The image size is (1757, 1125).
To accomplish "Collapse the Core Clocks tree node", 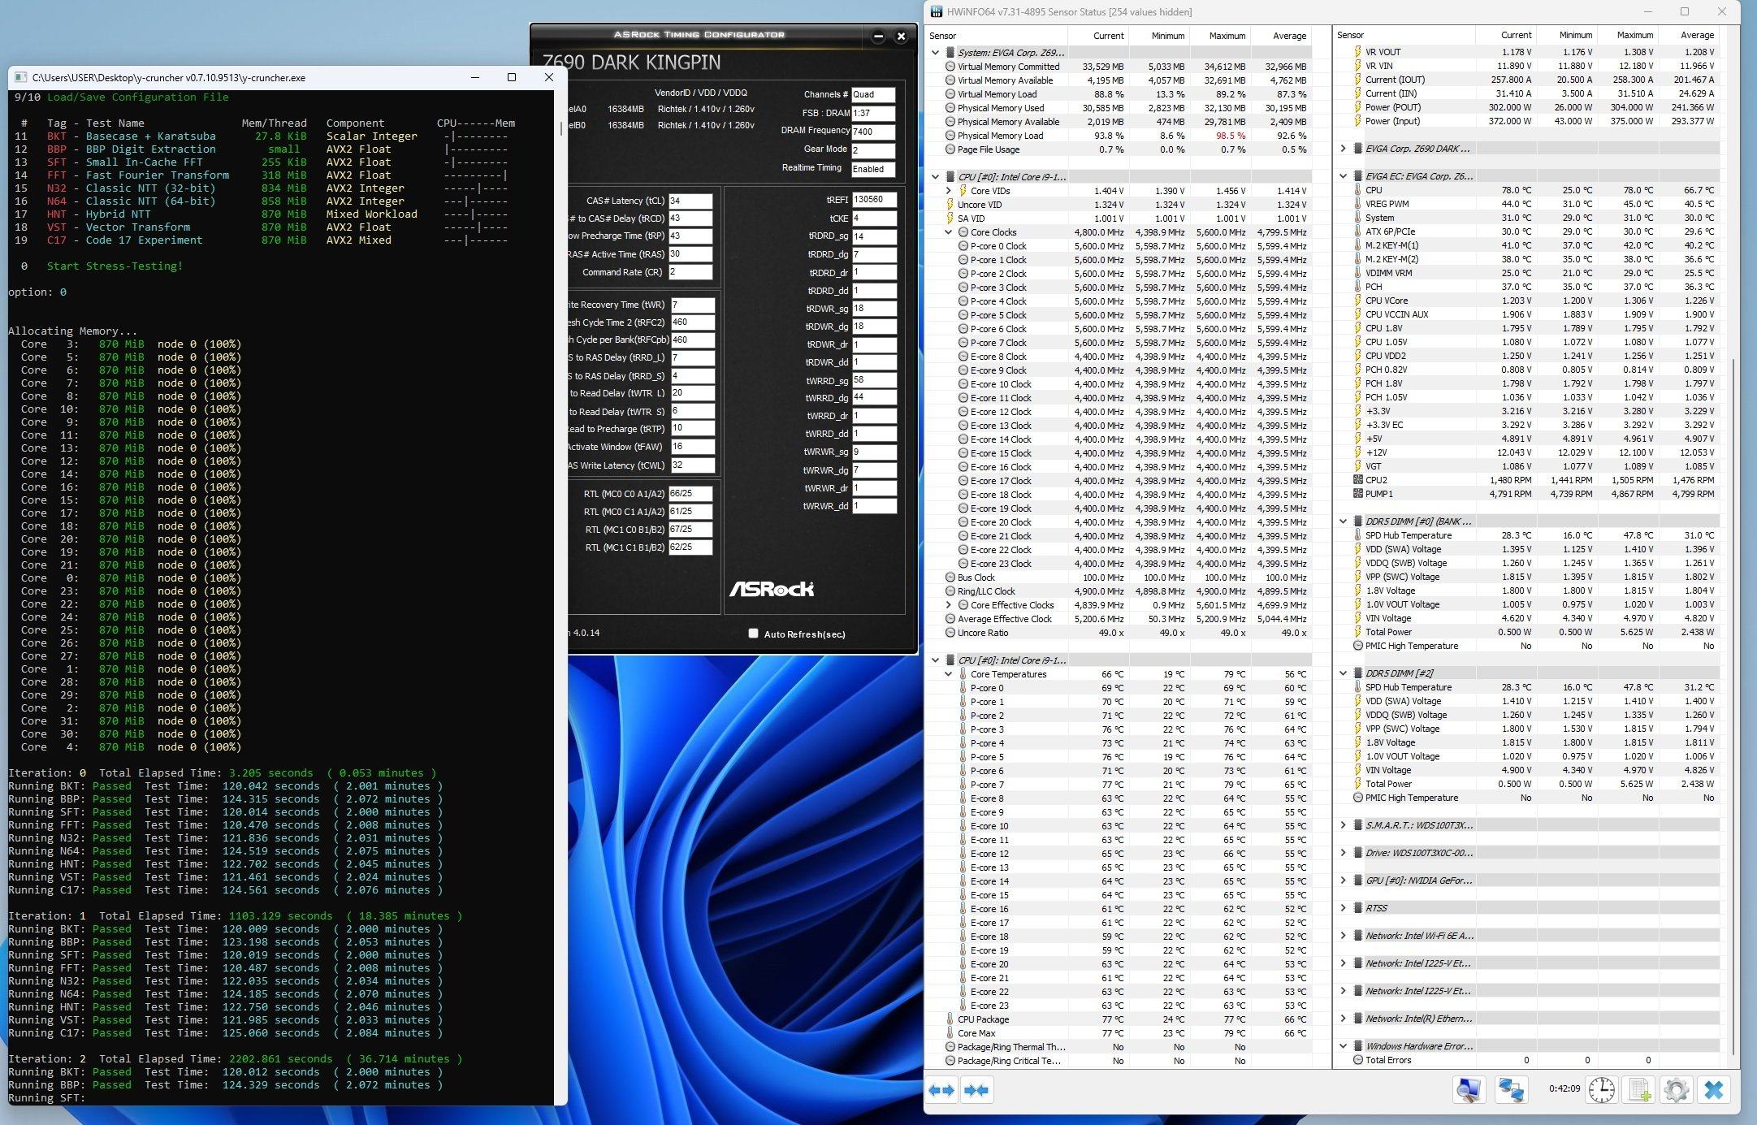I will click(949, 232).
